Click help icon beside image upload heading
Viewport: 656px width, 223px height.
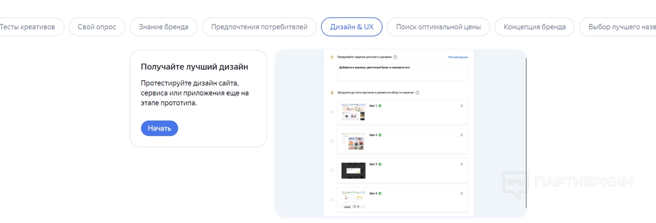click(417, 92)
